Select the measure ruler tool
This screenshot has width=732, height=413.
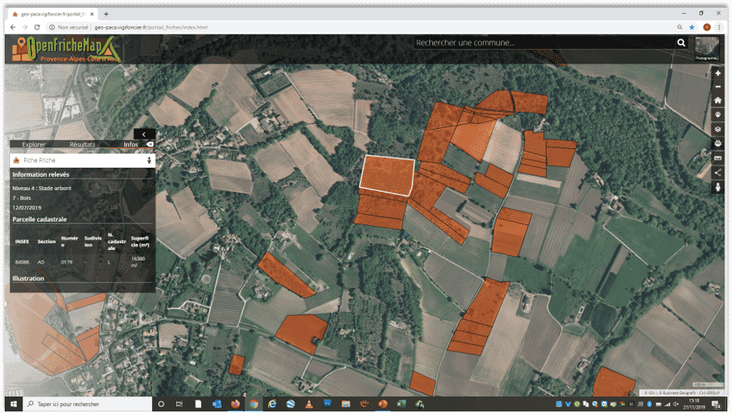[x=718, y=158]
